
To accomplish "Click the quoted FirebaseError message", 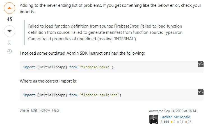I will (105, 32).
